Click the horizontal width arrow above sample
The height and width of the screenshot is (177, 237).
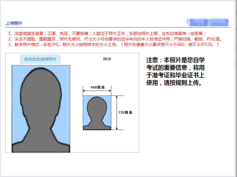[x=97, y=91]
